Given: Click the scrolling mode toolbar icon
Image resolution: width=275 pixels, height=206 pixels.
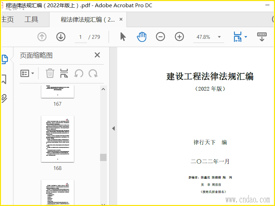Looking at the screenshot, I should pyautogui.click(x=262, y=37).
